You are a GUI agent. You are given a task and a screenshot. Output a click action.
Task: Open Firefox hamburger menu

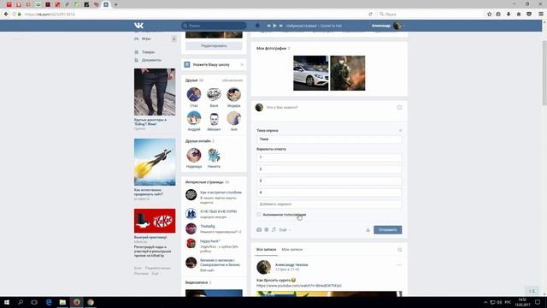coord(541,14)
